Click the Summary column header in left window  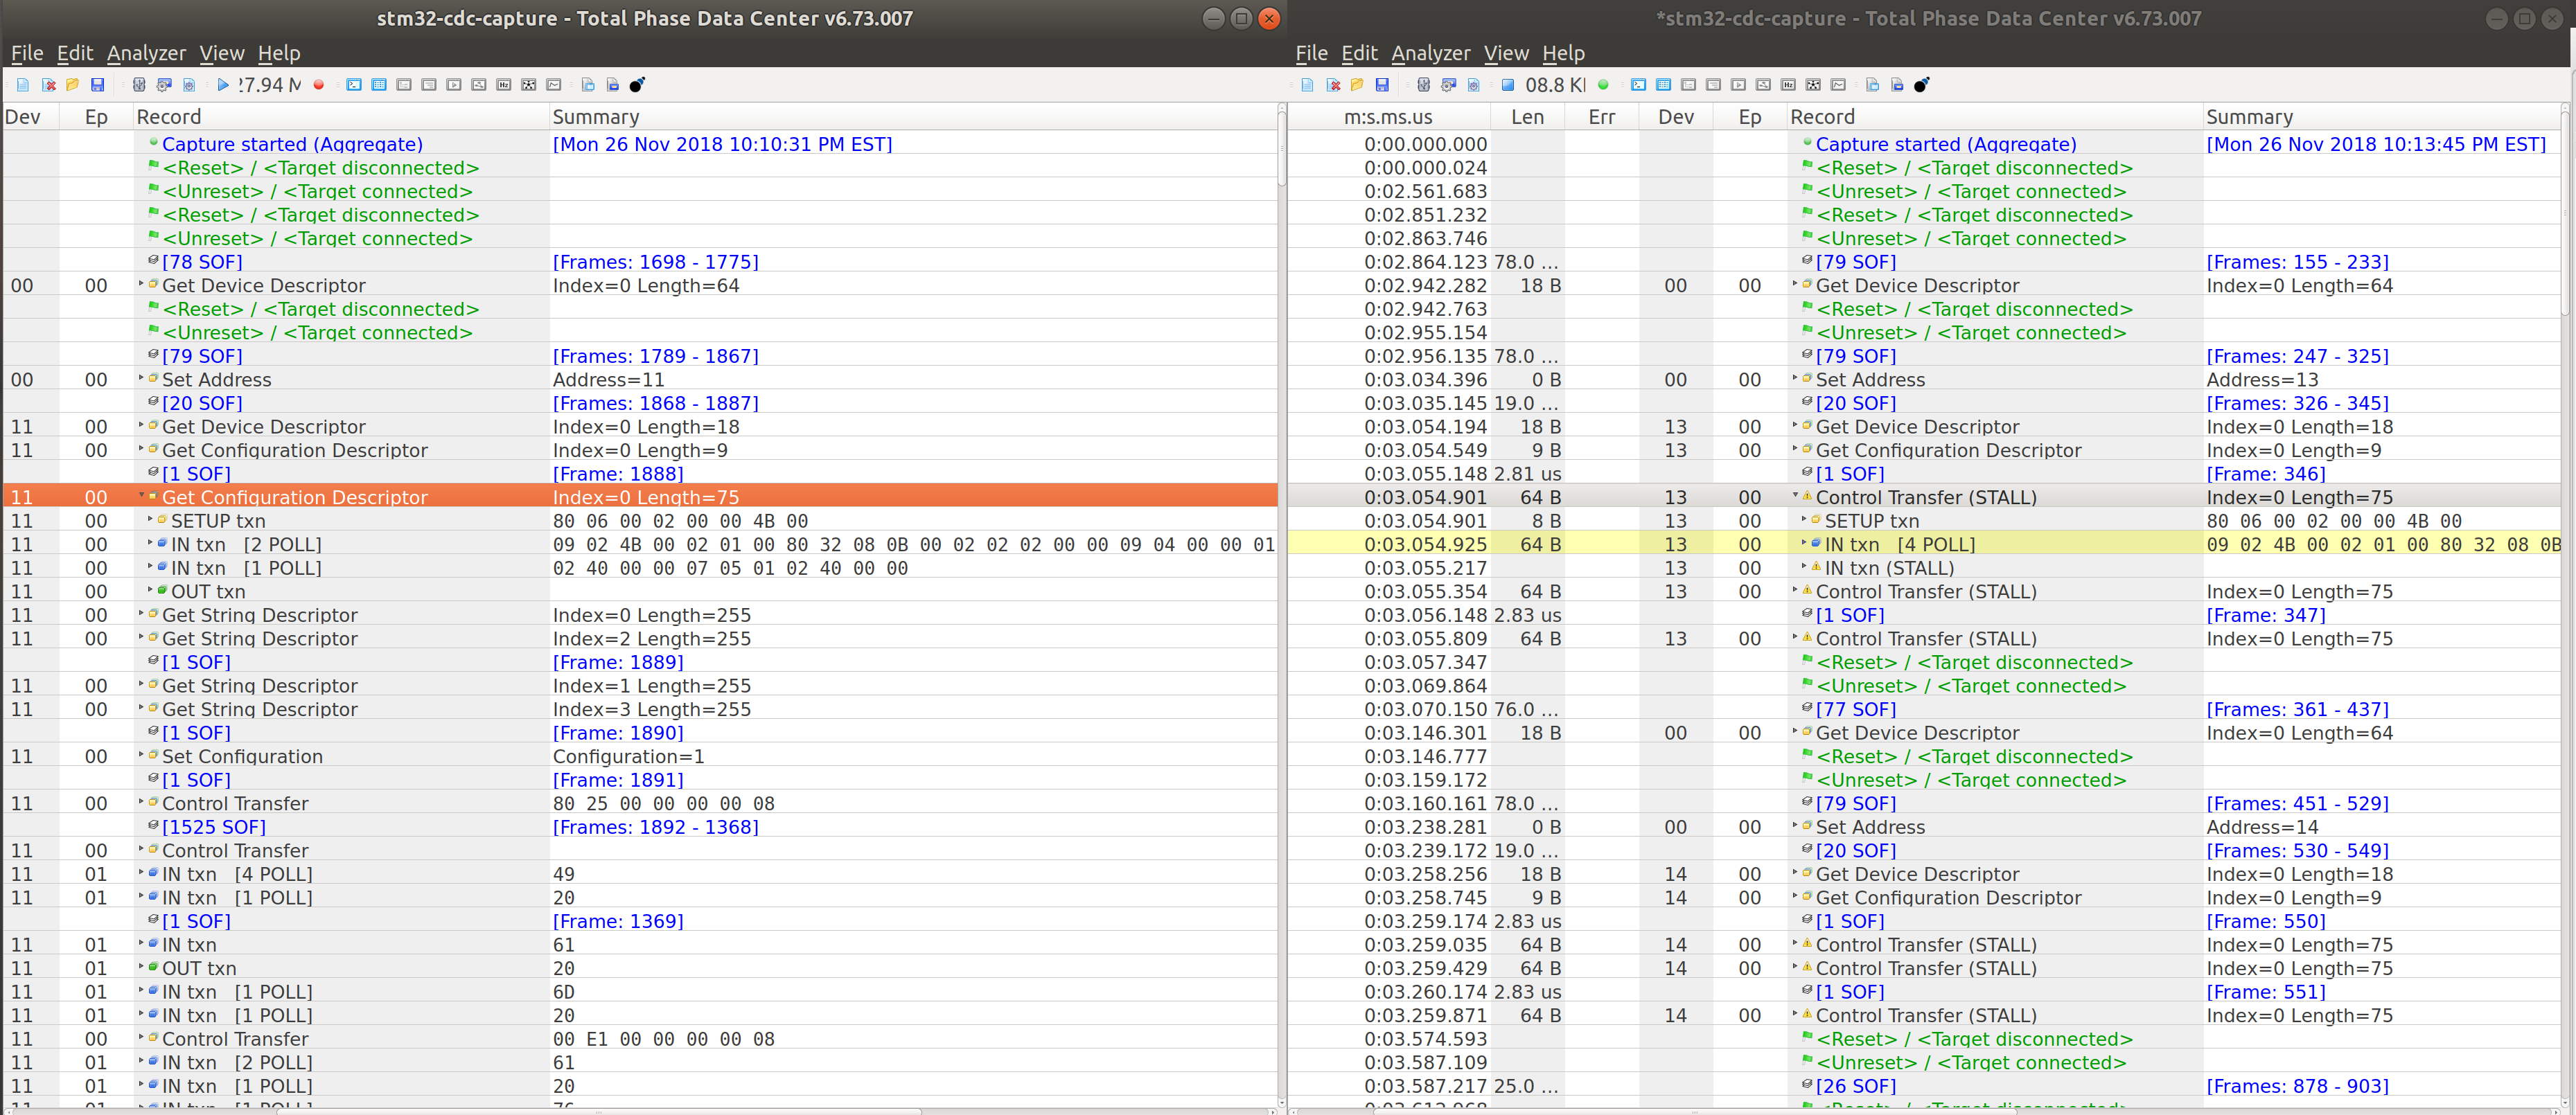[x=596, y=117]
